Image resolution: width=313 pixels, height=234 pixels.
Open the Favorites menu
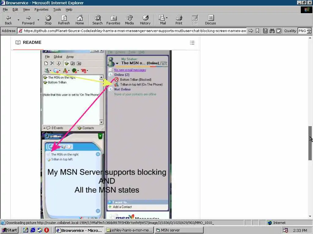[41, 9]
